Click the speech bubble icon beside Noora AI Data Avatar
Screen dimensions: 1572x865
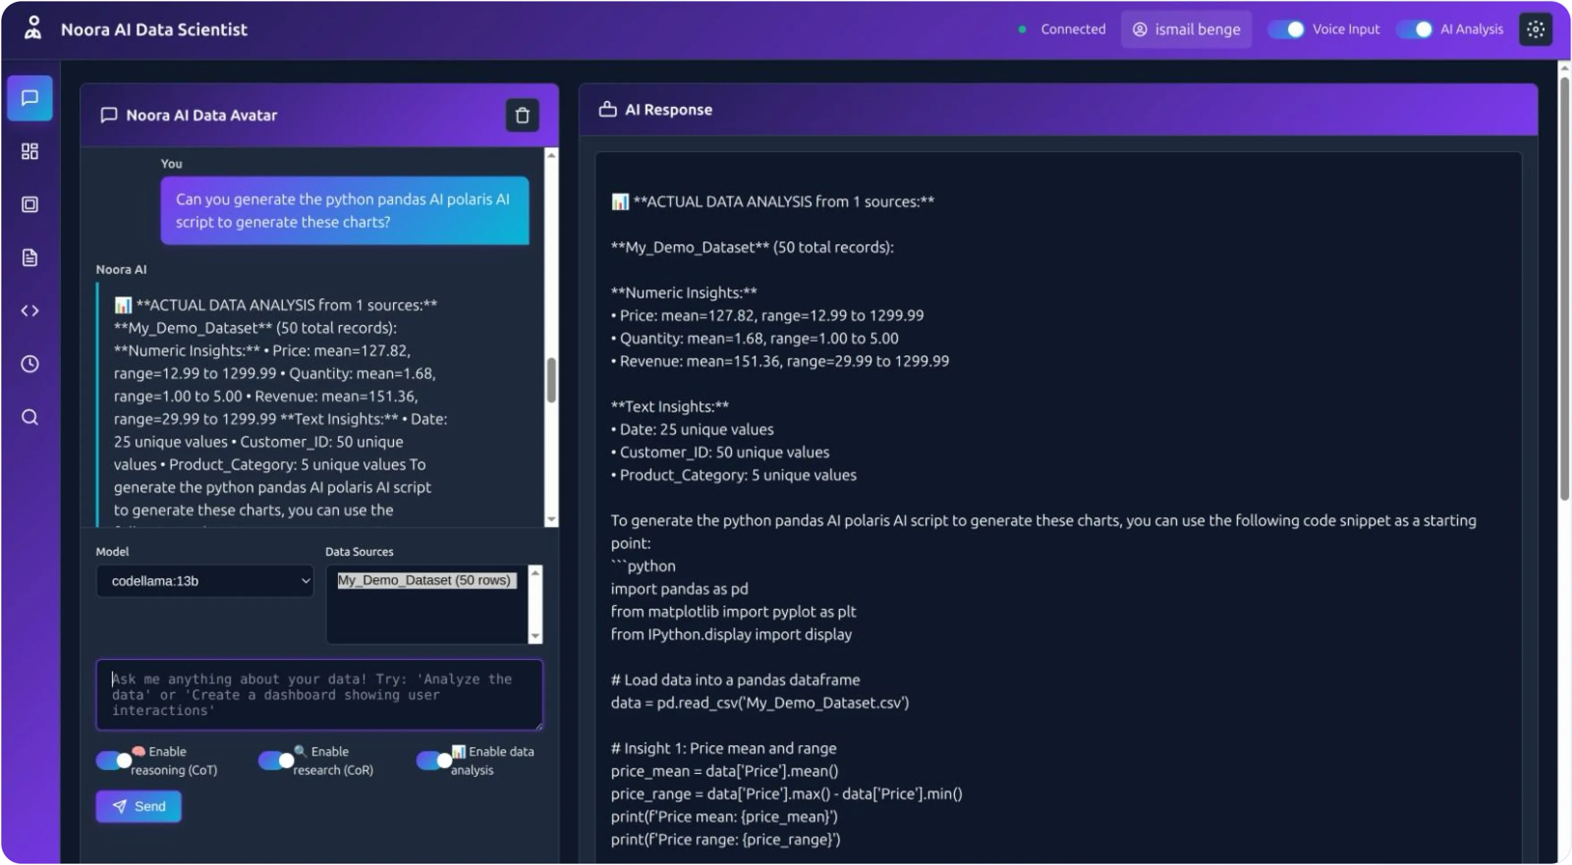pyautogui.click(x=109, y=115)
